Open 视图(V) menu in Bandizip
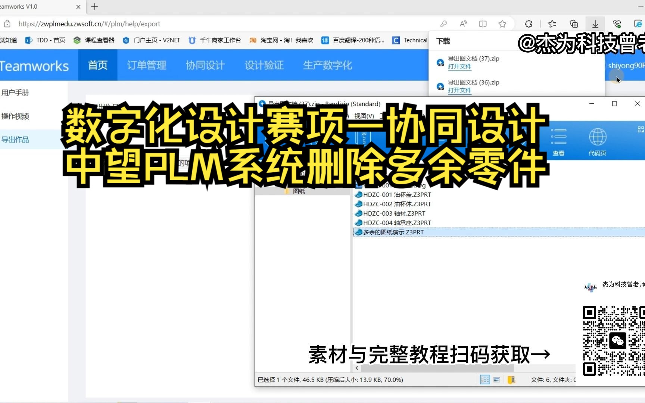 tap(364, 116)
